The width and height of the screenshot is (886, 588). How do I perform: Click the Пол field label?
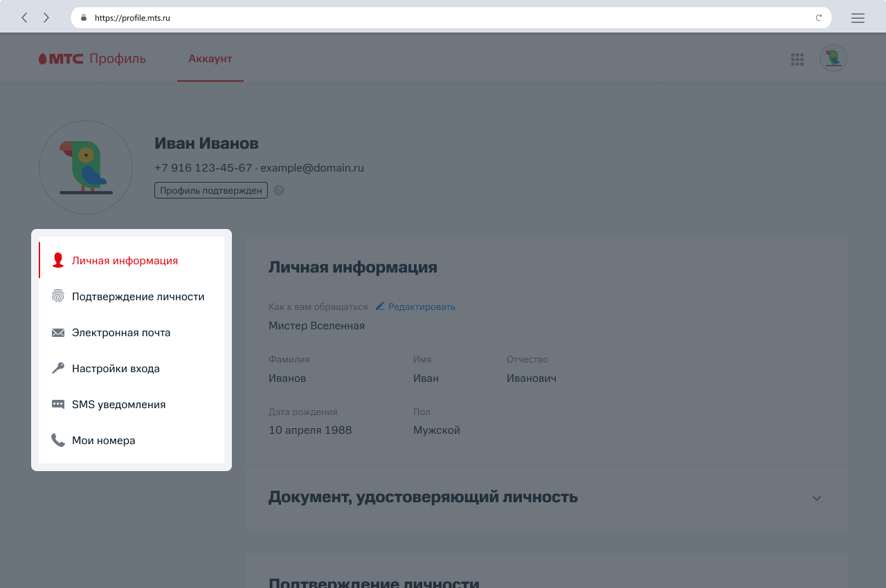click(422, 412)
